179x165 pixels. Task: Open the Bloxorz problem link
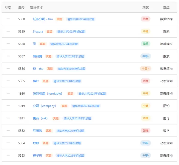click(38, 31)
